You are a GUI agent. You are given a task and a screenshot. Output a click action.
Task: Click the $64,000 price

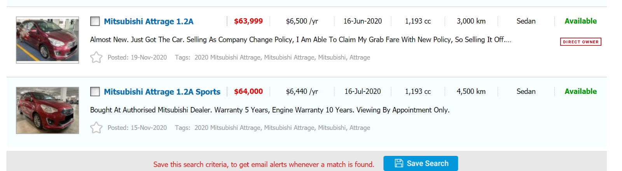click(x=248, y=92)
